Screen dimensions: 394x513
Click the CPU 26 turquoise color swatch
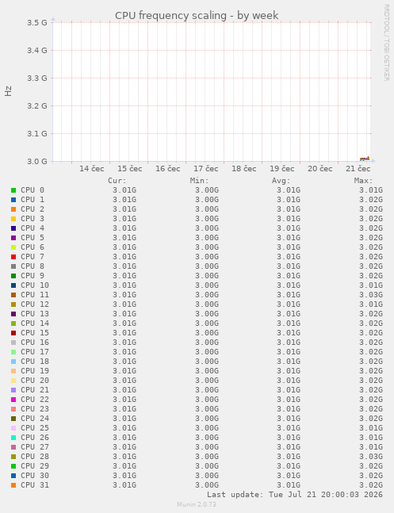pyautogui.click(x=13, y=438)
